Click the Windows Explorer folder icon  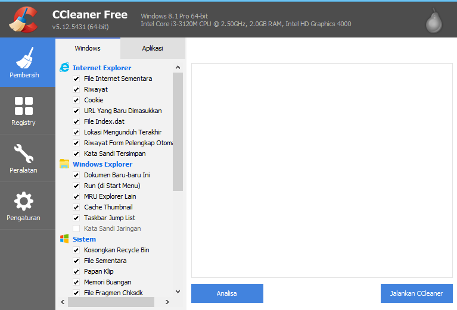point(64,164)
